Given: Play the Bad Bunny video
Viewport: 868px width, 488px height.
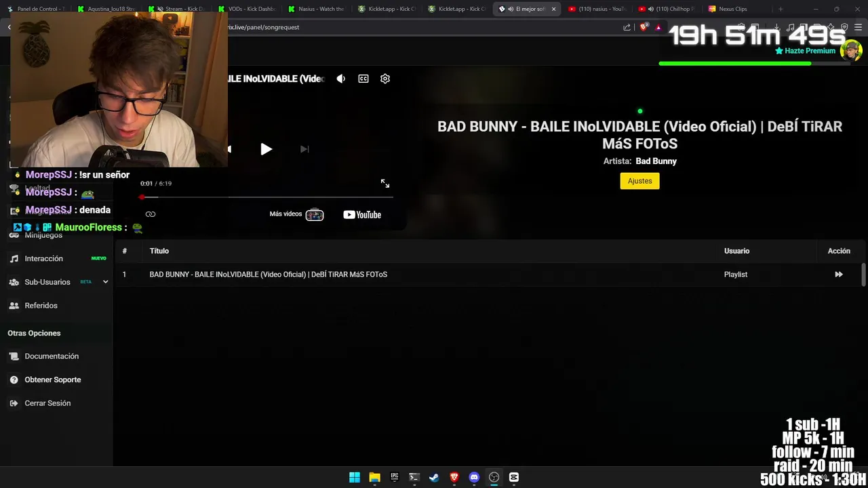Looking at the screenshot, I should (266, 149).
